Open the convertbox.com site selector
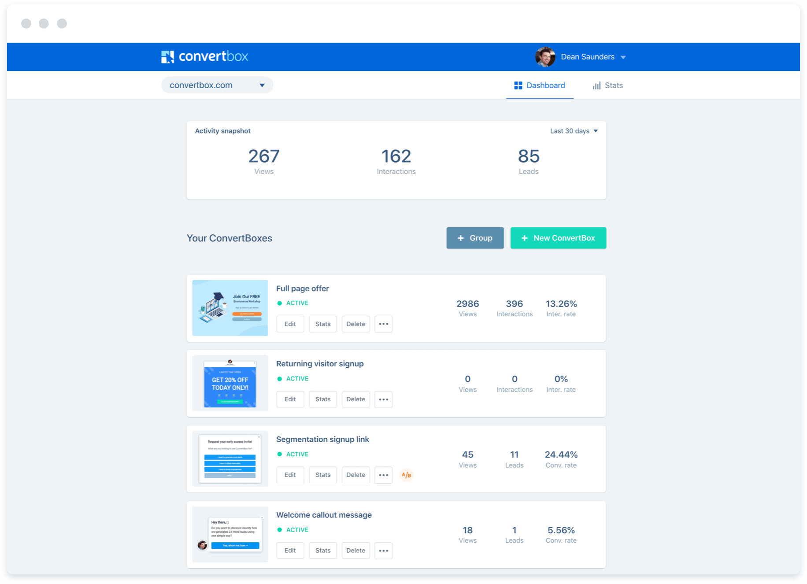807x584 pixels. [217, 85]
